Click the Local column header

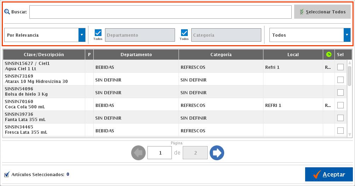pos(293,54)
